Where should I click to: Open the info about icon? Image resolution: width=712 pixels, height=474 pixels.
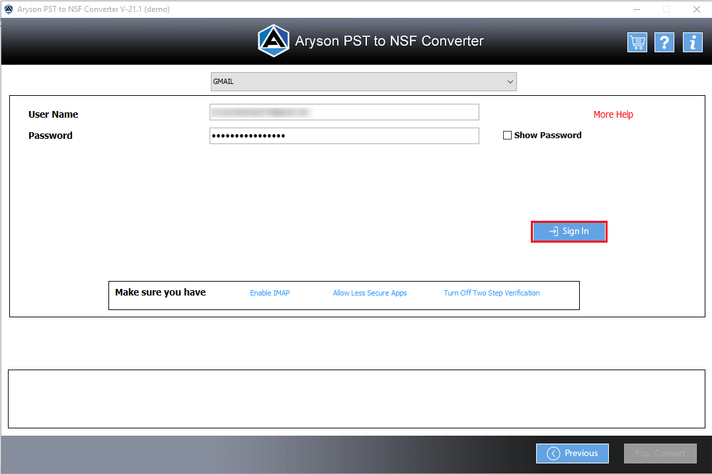(692, 43)
